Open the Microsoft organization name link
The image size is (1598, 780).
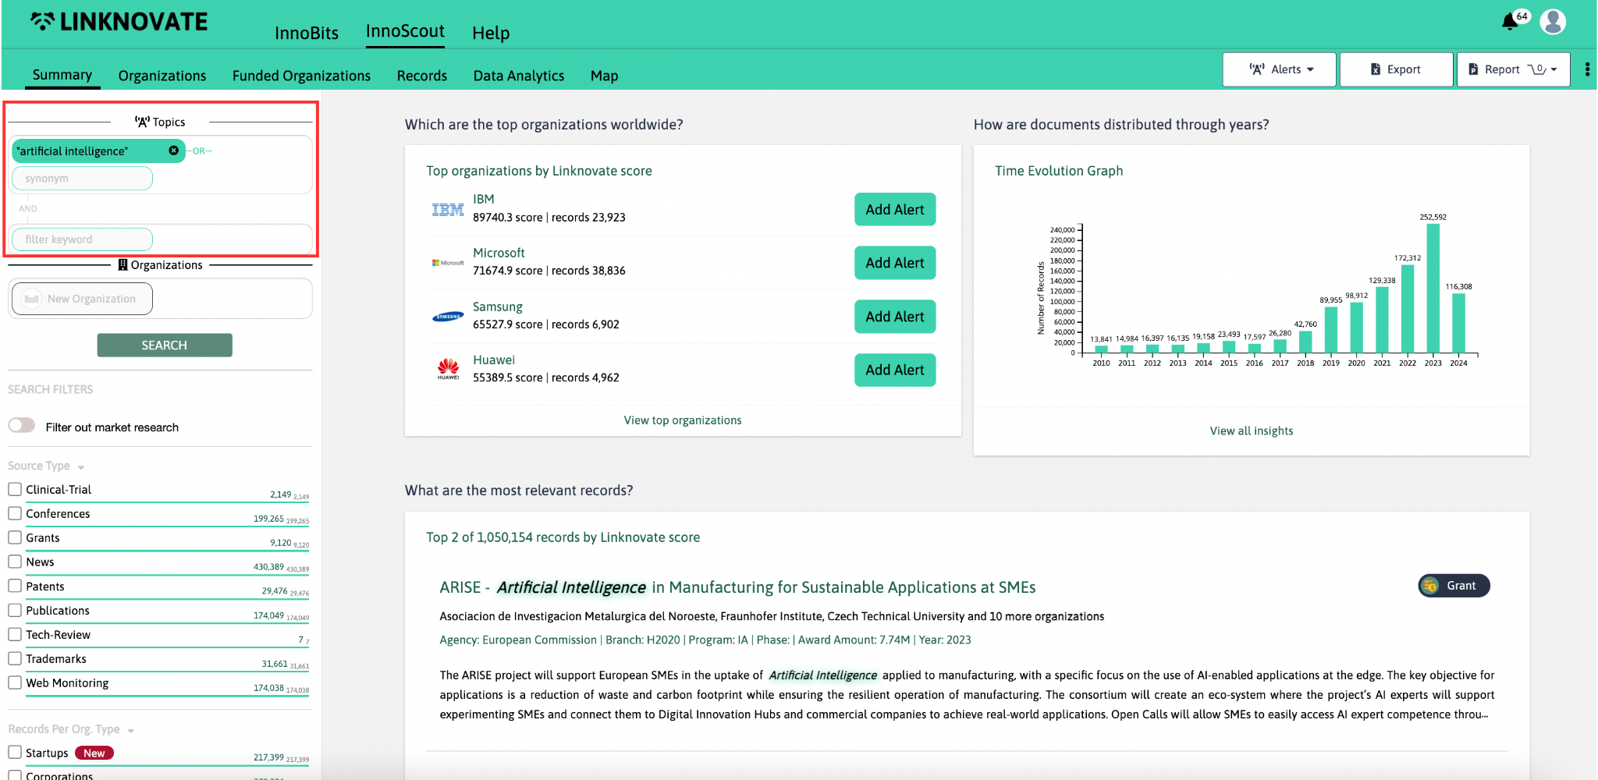point(499,253)
